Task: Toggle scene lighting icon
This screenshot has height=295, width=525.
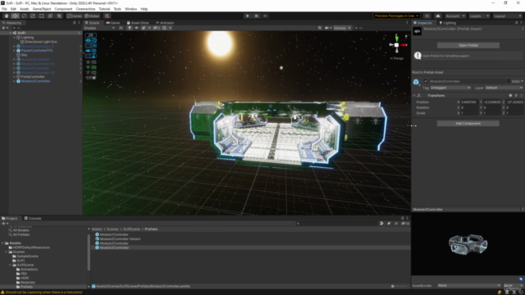Action: click(130, 28)
